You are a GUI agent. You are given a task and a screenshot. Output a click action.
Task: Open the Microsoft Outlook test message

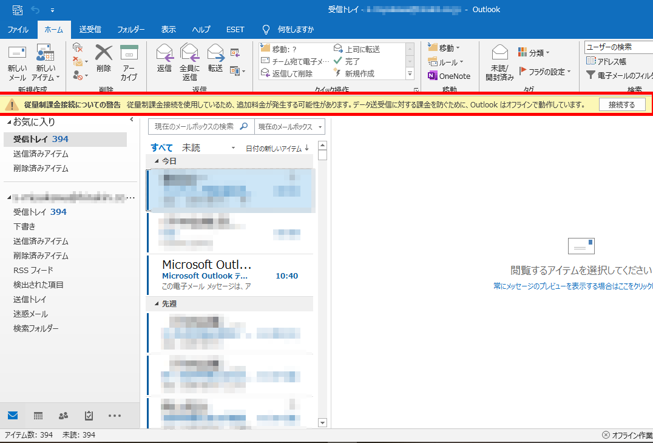pos(230,276)
